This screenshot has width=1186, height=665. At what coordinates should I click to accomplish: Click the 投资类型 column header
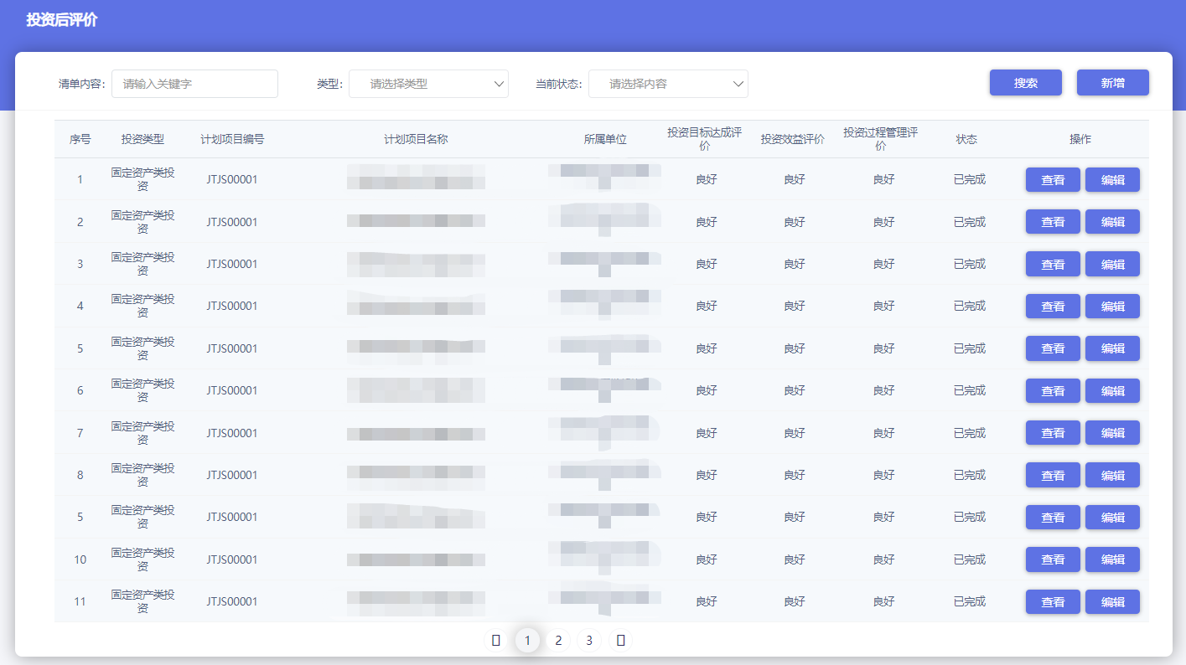142,139
